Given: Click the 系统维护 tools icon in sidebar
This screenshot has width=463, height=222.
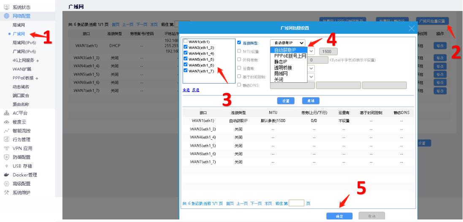Looking at the screenshot, I should (x=6, y=192).
